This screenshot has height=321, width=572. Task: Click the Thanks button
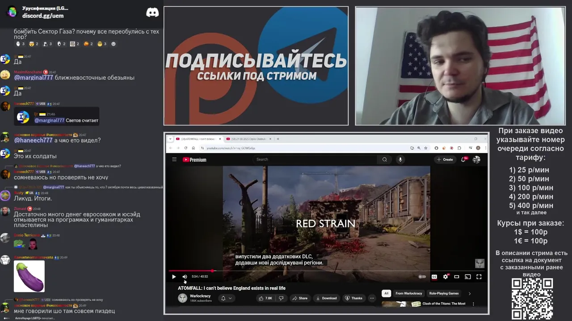pos(354,298)
